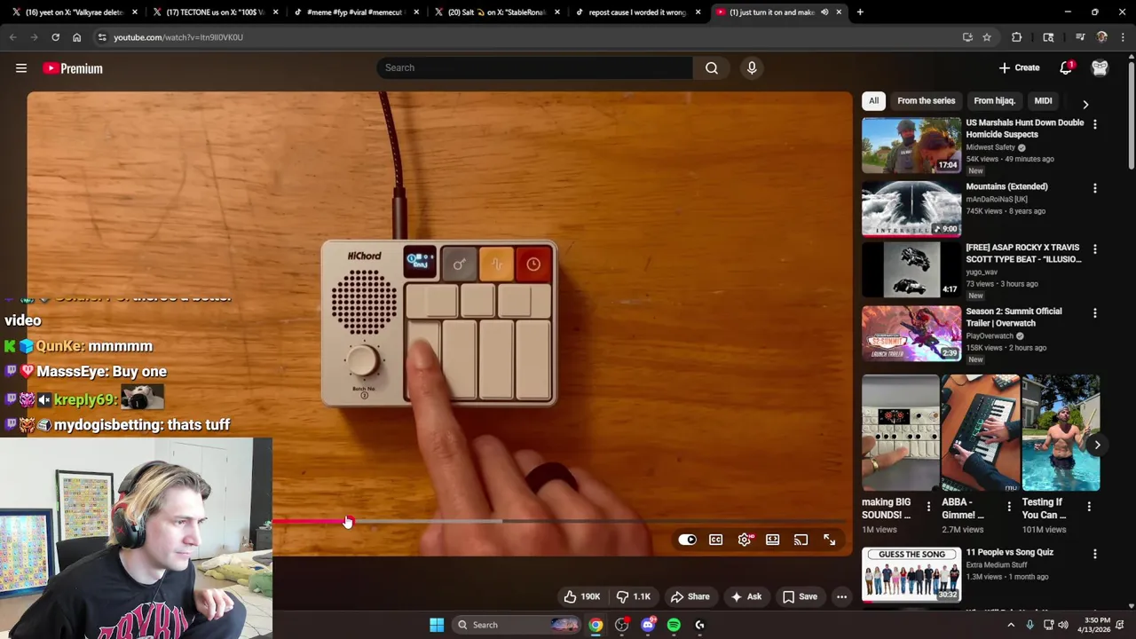This screenshot has height=639, width=1136.
Task: Open Mountains (Extended) video title
Action: [1006, 186]
